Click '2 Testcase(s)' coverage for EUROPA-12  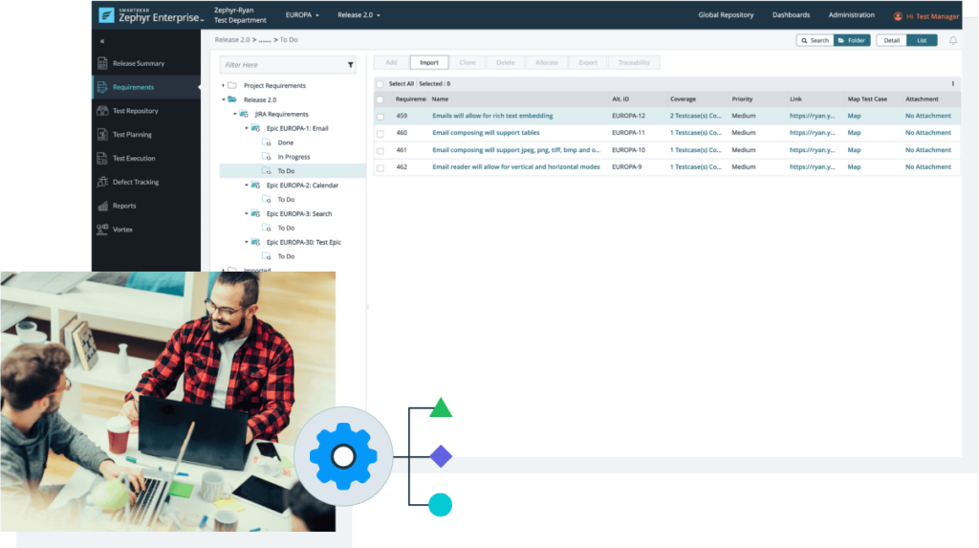click(x=696, y=116)
